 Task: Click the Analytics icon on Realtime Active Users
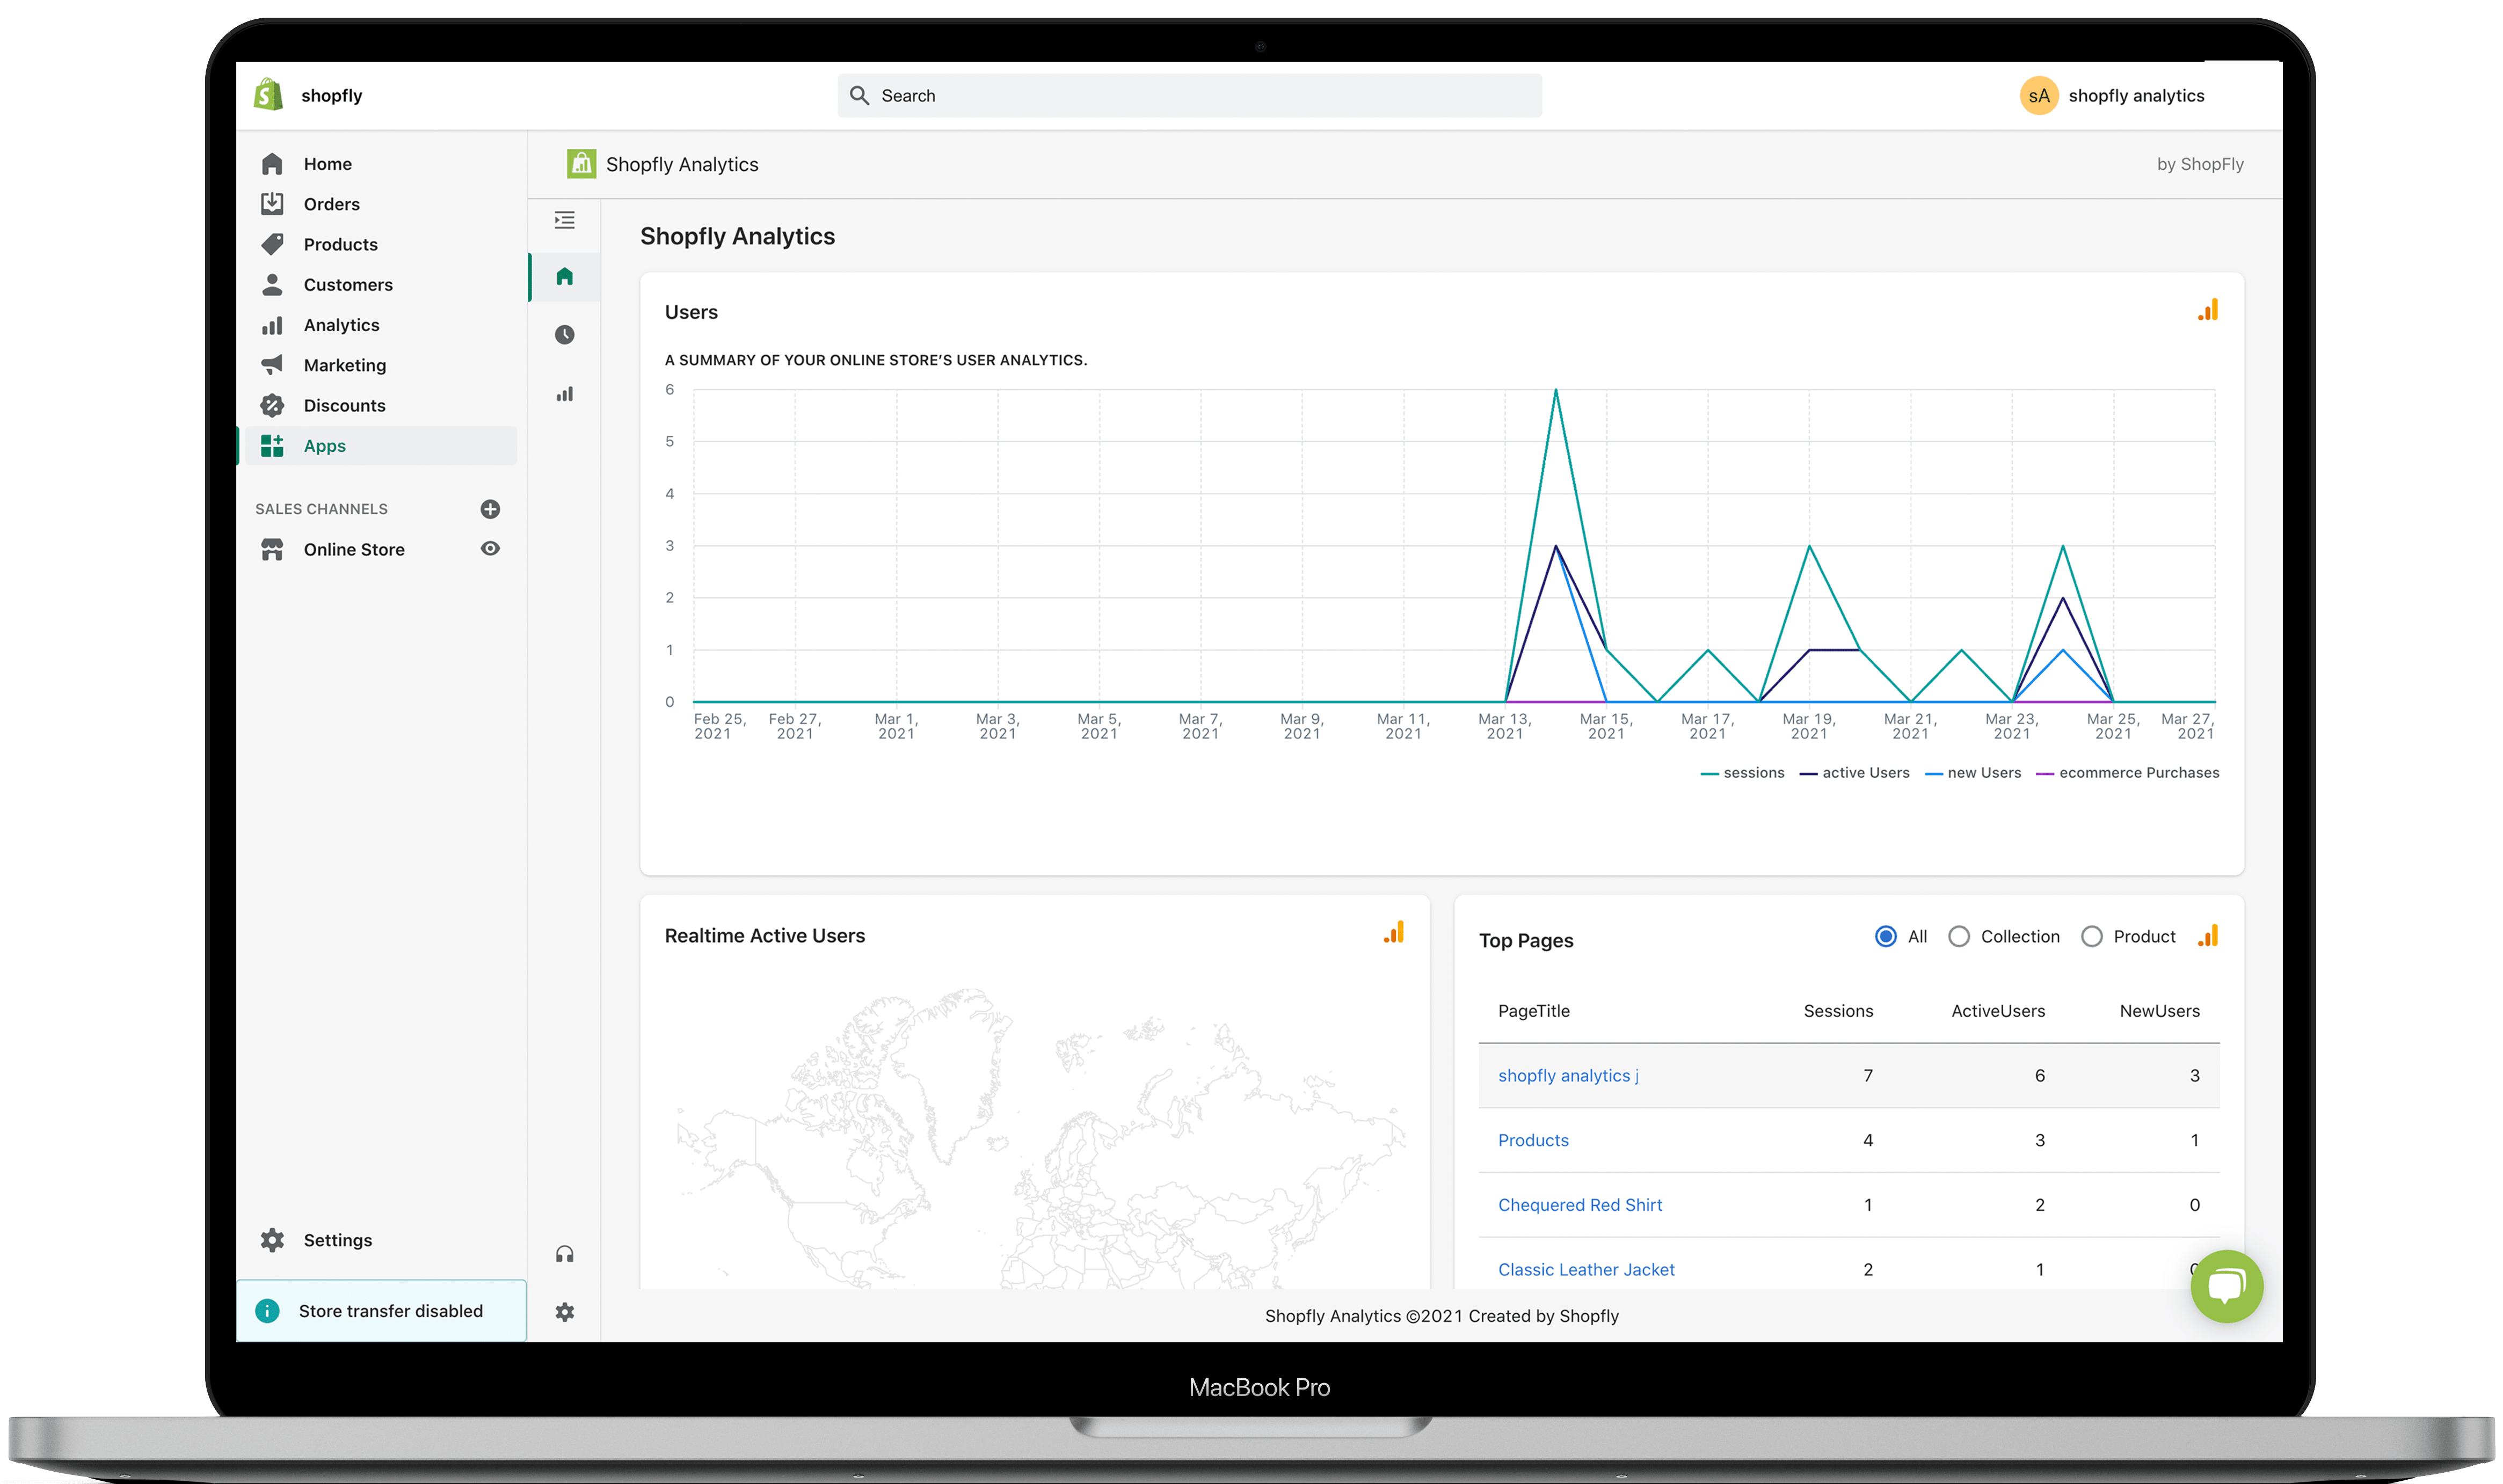click(1394, 933)
